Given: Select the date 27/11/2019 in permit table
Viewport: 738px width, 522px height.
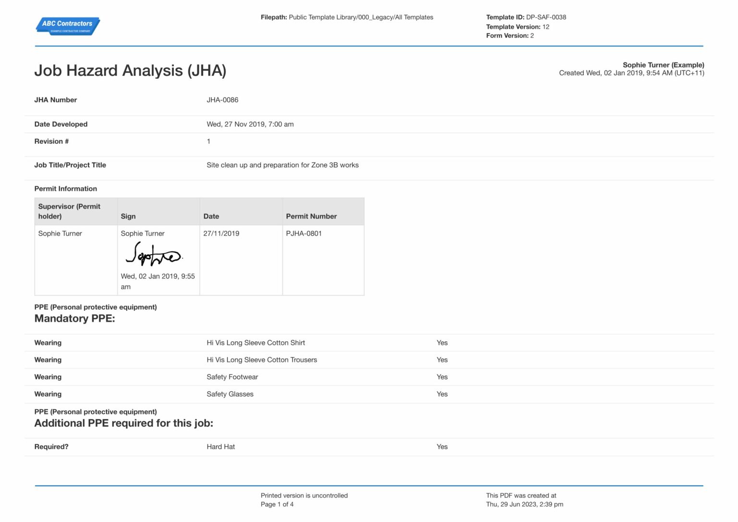Looking at the screenshot, I should (x=221, y=234).
